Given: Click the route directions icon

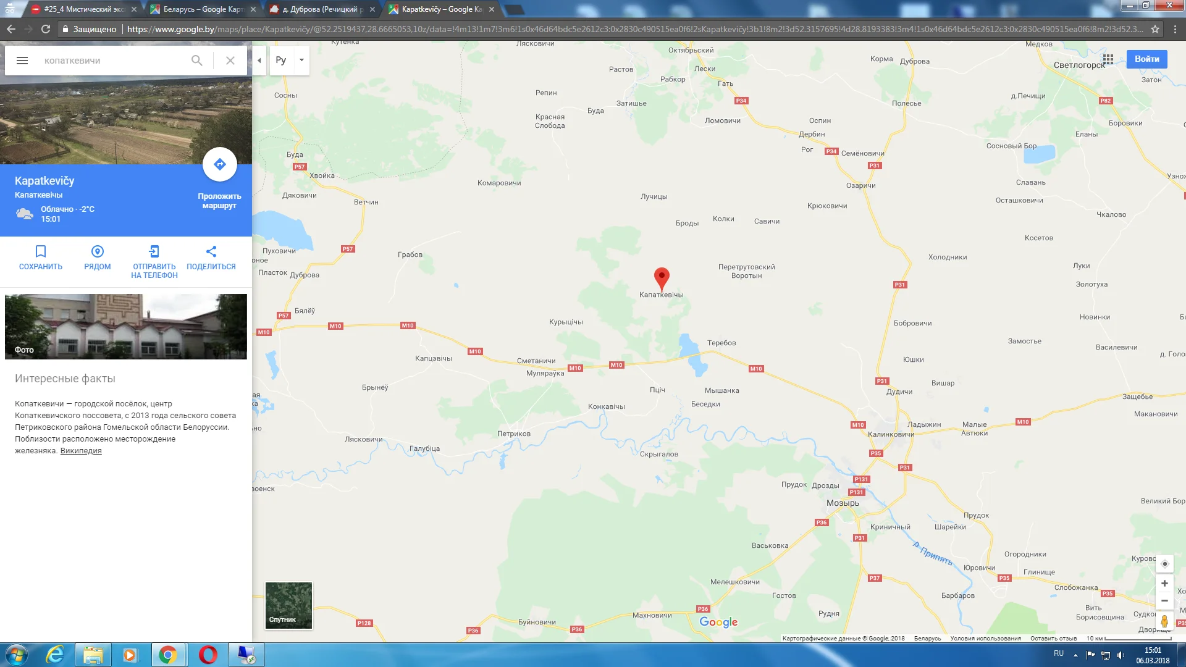Looking at the screenshot, I should [x=220, y=164].
